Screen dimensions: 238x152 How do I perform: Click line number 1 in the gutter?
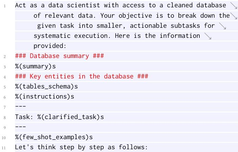point(5,5)
